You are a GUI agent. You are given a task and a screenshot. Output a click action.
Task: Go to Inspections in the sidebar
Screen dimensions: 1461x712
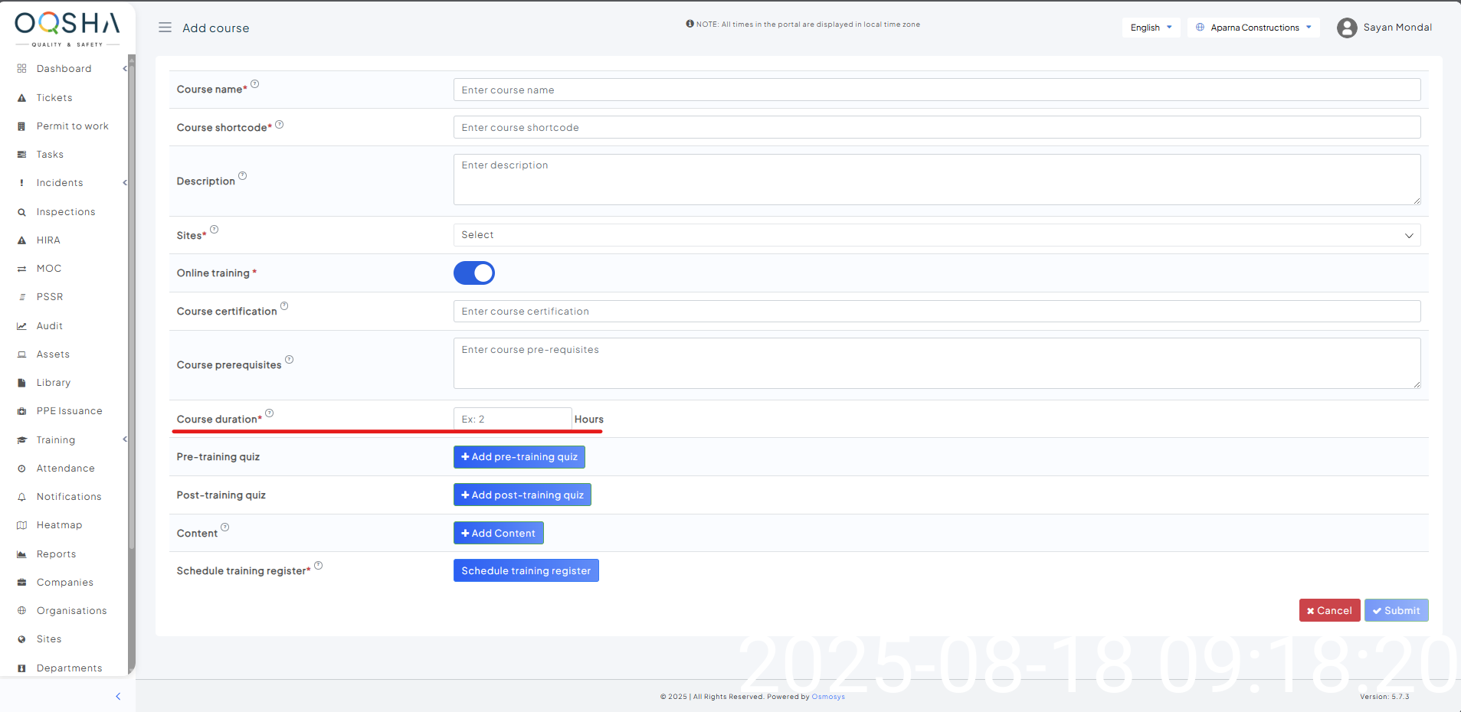[x=66, y=212]
